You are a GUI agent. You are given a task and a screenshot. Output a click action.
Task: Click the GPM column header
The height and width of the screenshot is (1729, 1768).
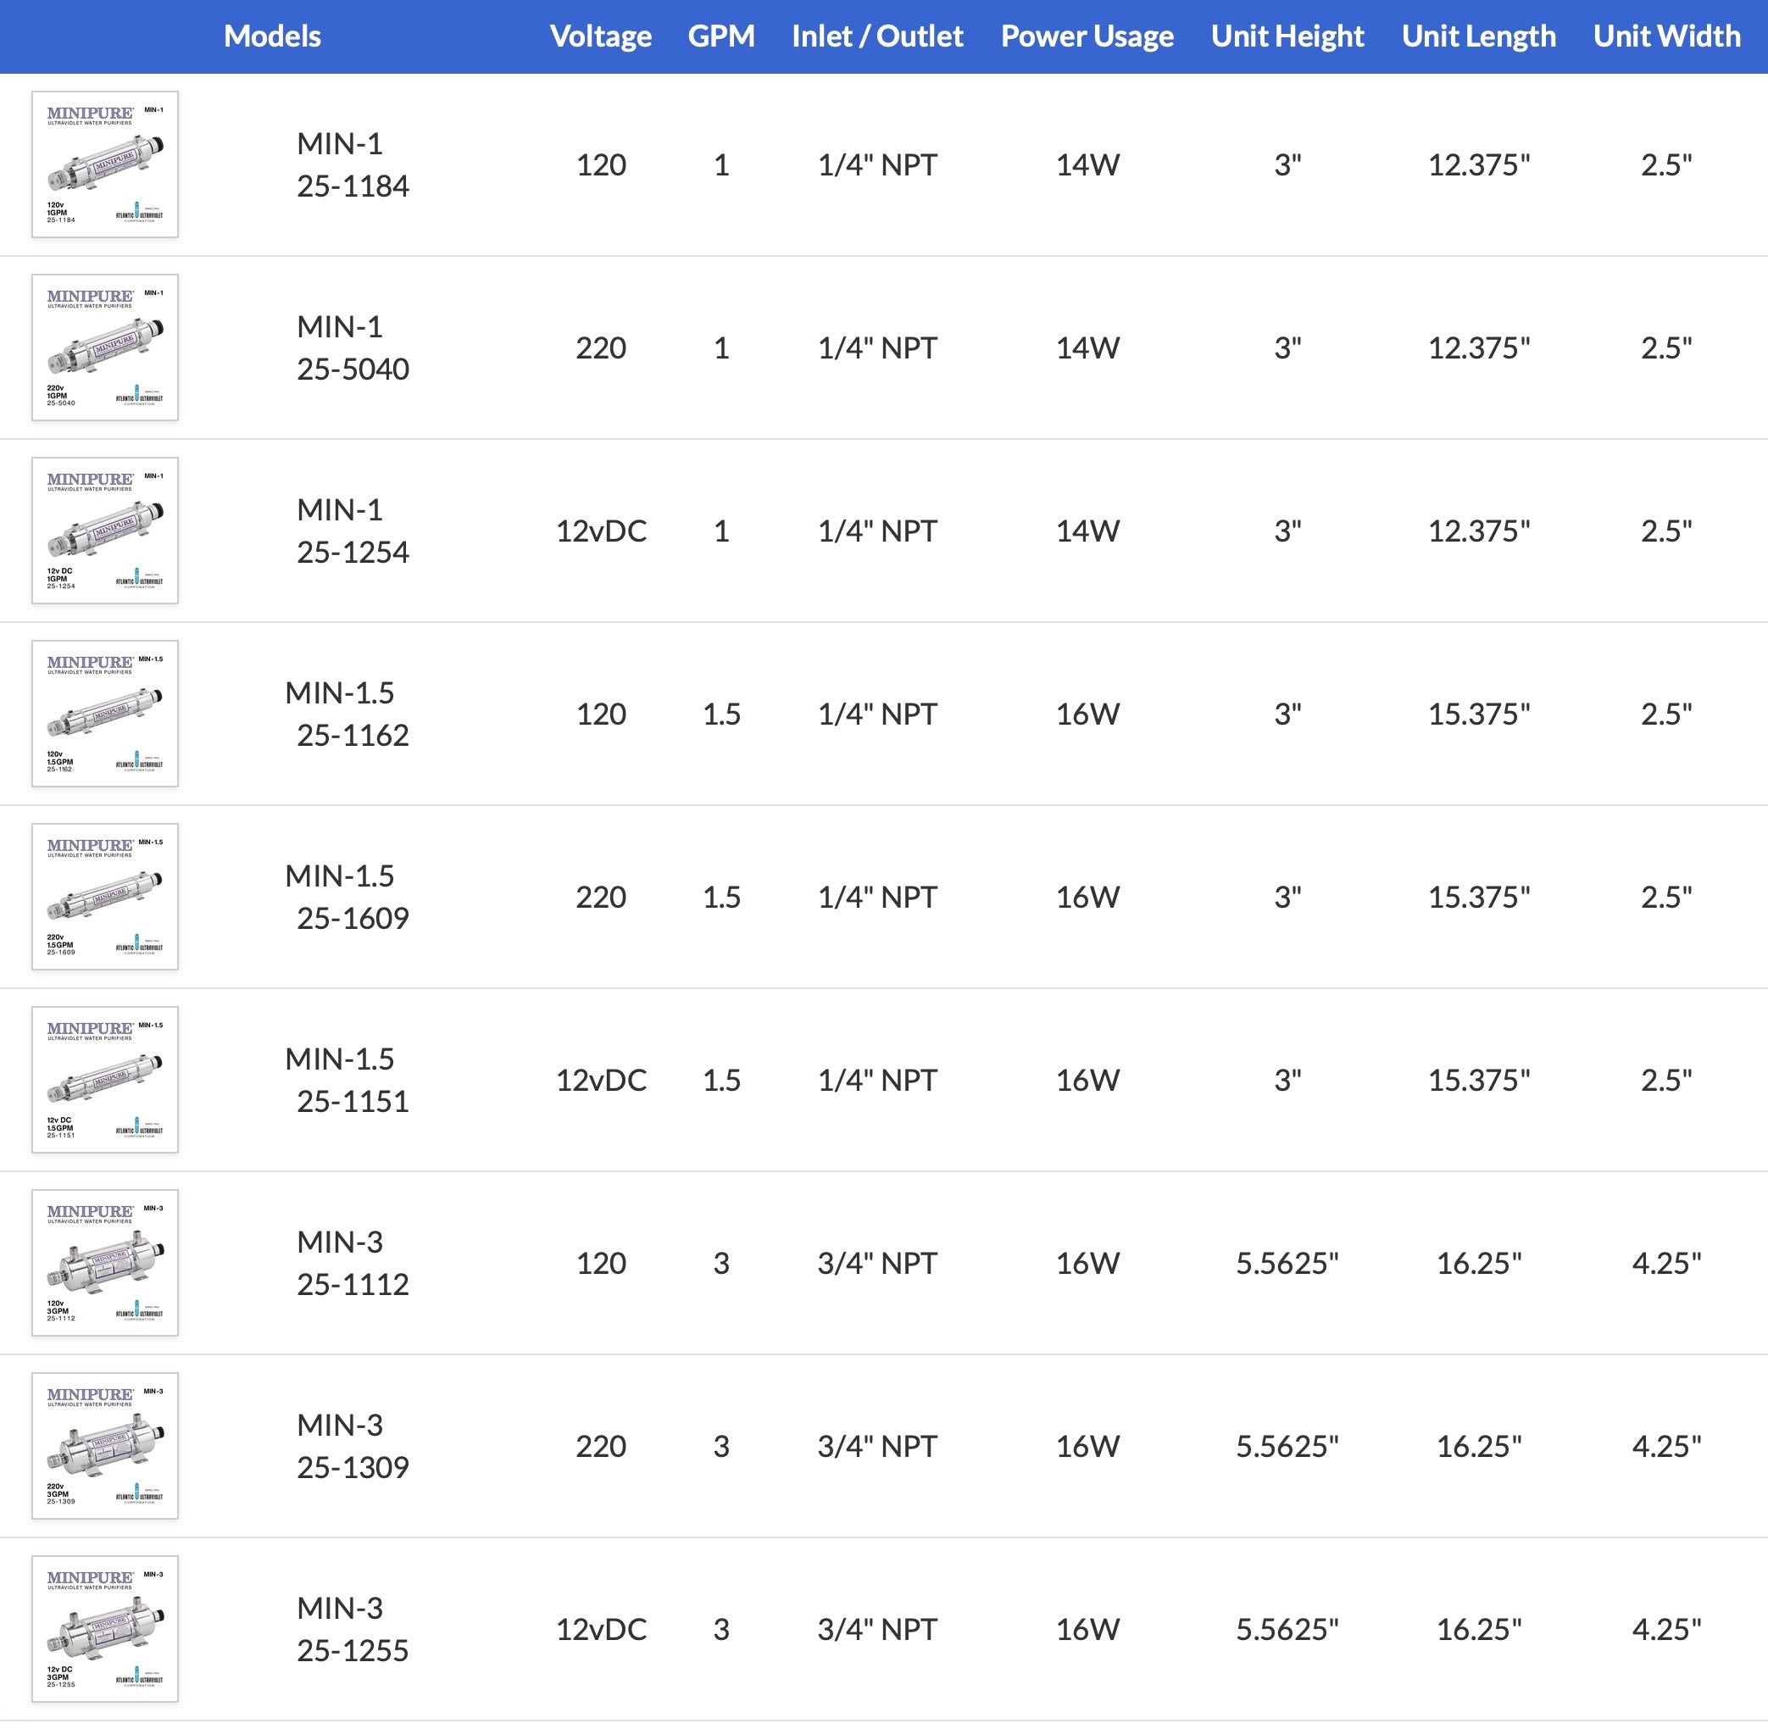(721, 36)
